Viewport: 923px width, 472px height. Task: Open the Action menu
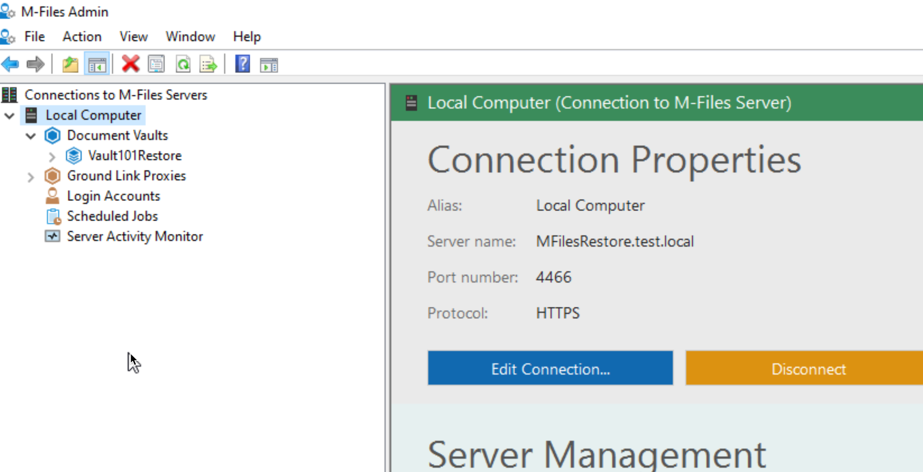click(82, 37)
